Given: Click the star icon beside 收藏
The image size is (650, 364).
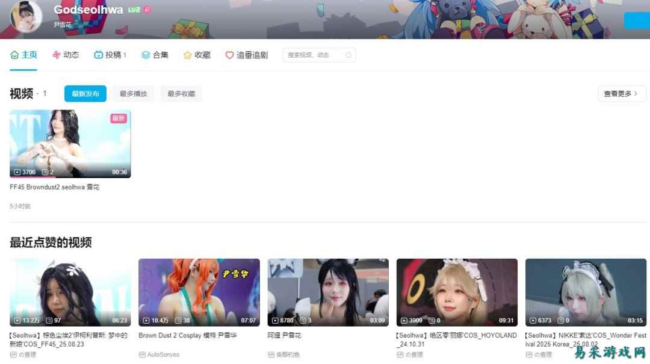Looking at the screenshot, I should (188, 55).
